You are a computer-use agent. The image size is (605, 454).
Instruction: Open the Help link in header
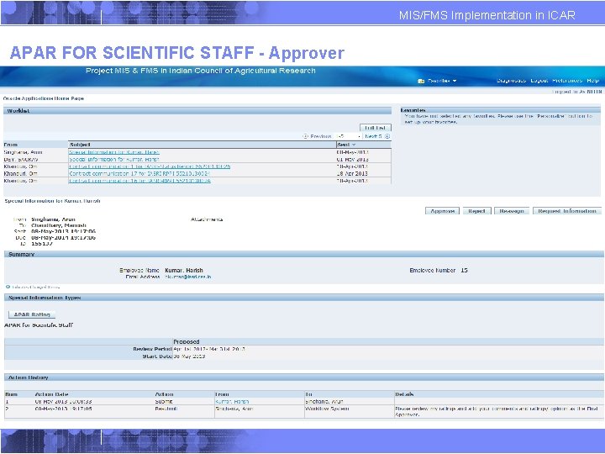[592, 81]
